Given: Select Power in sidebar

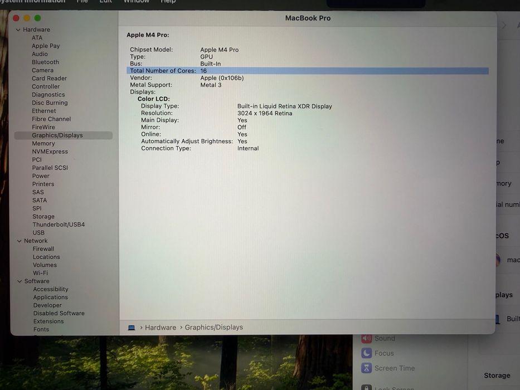Looking at the screenshot, I should (x=41, y=175).
